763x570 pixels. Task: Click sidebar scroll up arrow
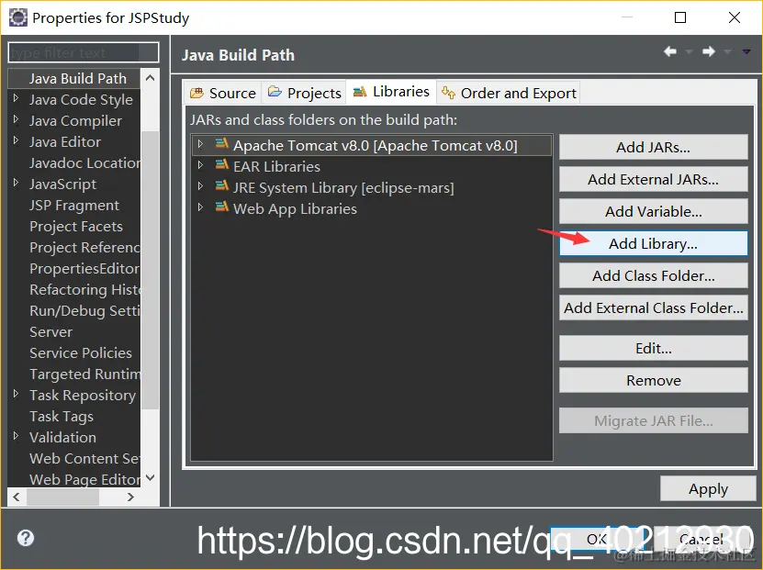150,78
